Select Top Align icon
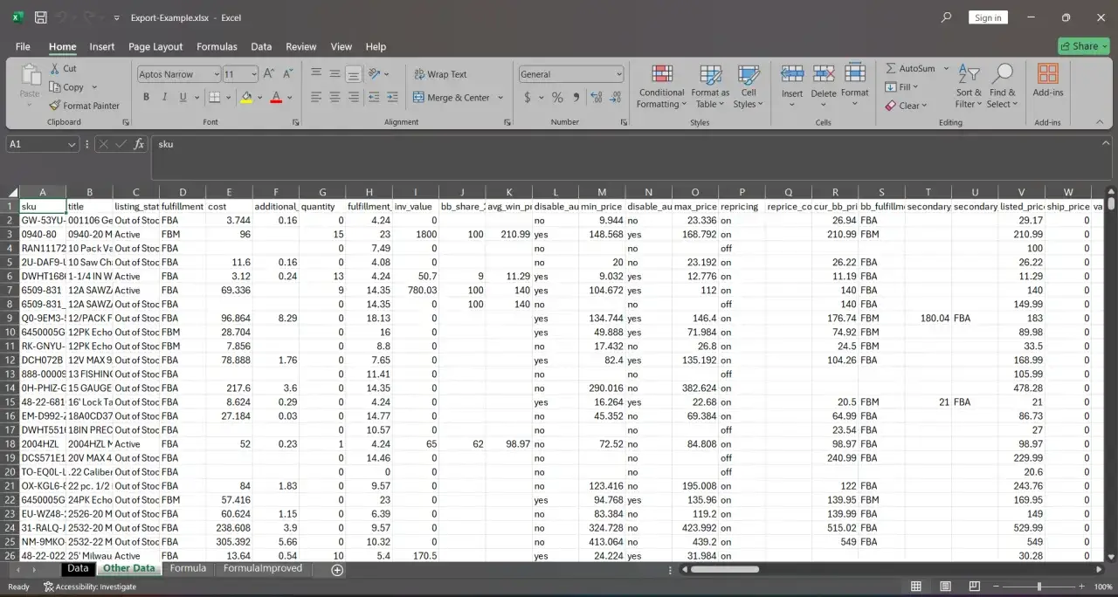This screenshot has width=1118, height=597. pos(316,74)
